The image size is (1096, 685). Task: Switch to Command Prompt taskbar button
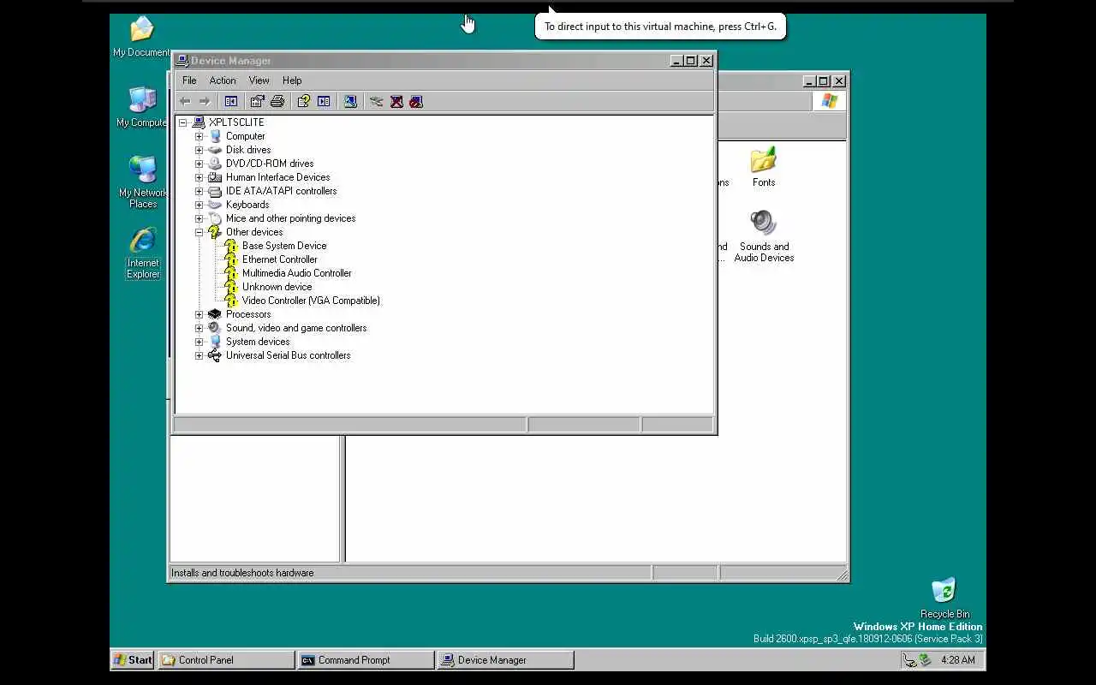366,659
